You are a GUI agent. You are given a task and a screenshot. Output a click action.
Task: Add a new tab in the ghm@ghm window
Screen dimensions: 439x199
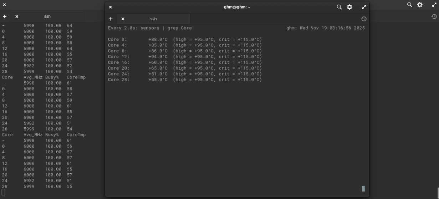tap(111, 19)
